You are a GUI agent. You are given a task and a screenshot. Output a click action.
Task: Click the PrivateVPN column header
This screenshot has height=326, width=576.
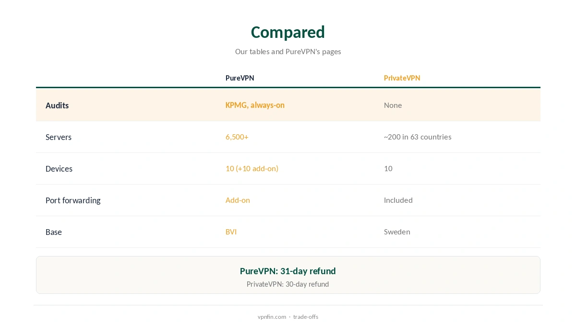pos(402,78)
